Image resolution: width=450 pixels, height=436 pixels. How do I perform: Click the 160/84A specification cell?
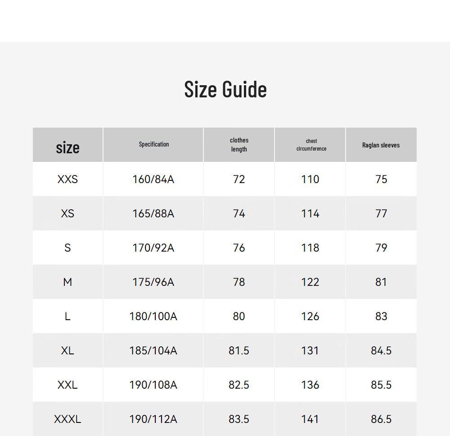[153, 179]
